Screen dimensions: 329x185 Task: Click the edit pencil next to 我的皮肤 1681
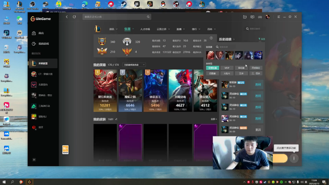point(116,119)
